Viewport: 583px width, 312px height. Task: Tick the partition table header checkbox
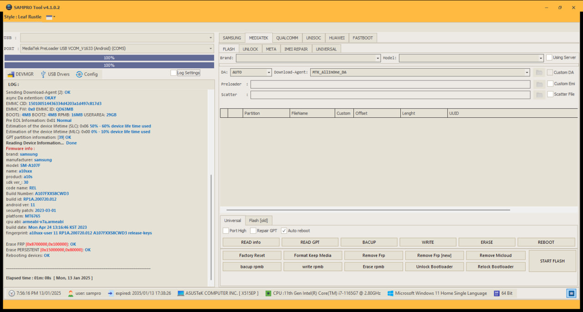click(224, 113)
